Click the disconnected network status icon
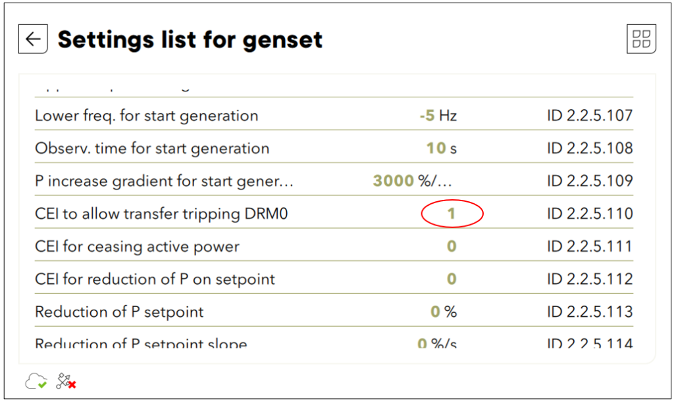674x403 pixels. [x=66, y=381]
